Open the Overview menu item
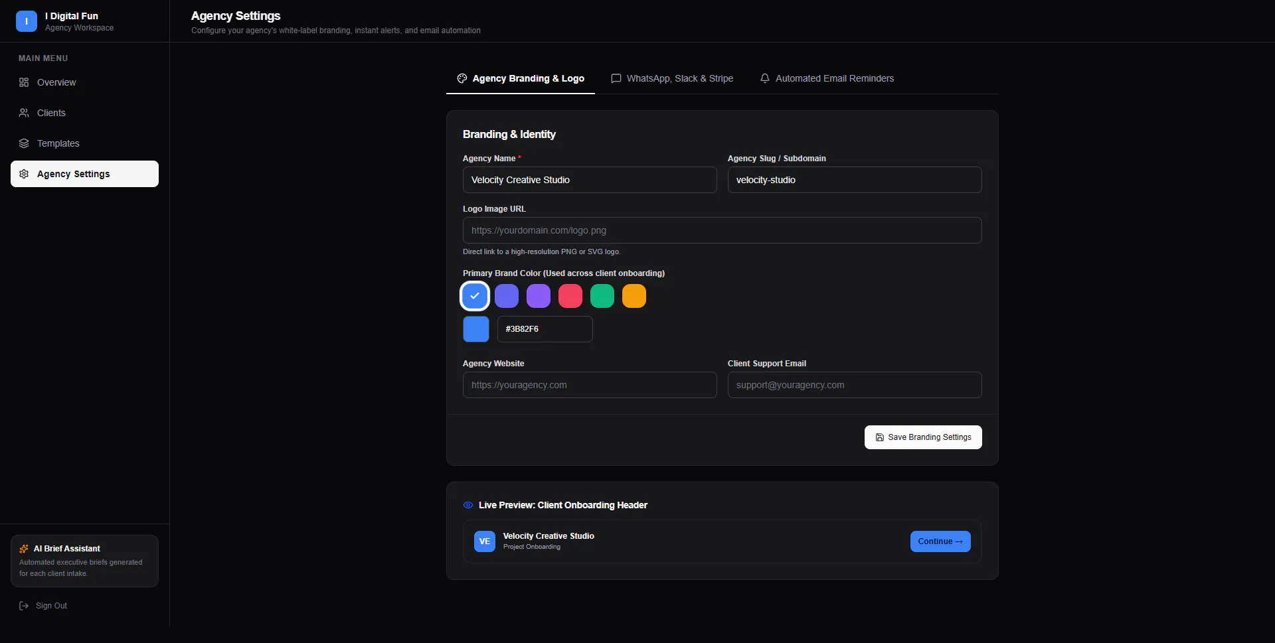1275x643 pixels. (84, 82)
